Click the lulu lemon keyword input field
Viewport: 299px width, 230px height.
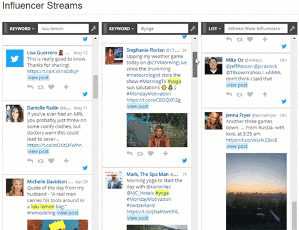63,29
